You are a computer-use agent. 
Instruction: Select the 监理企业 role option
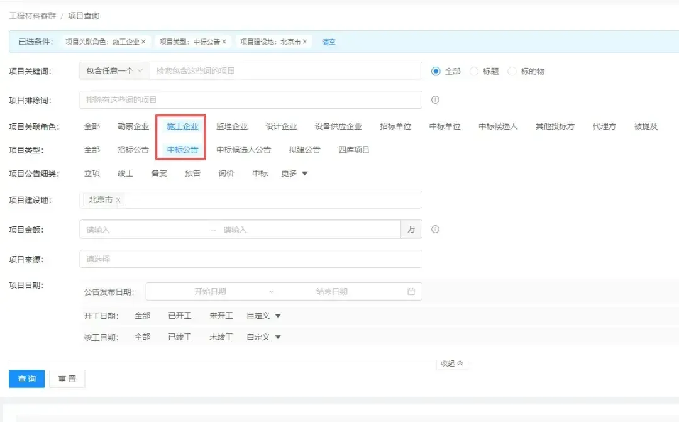pyautogui.click(x=231, y=126)
